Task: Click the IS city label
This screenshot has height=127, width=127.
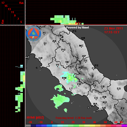Action: point(95,86)
